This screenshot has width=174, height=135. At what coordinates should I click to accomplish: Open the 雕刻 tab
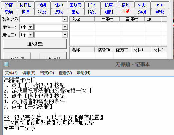click(x=109, y=12)
